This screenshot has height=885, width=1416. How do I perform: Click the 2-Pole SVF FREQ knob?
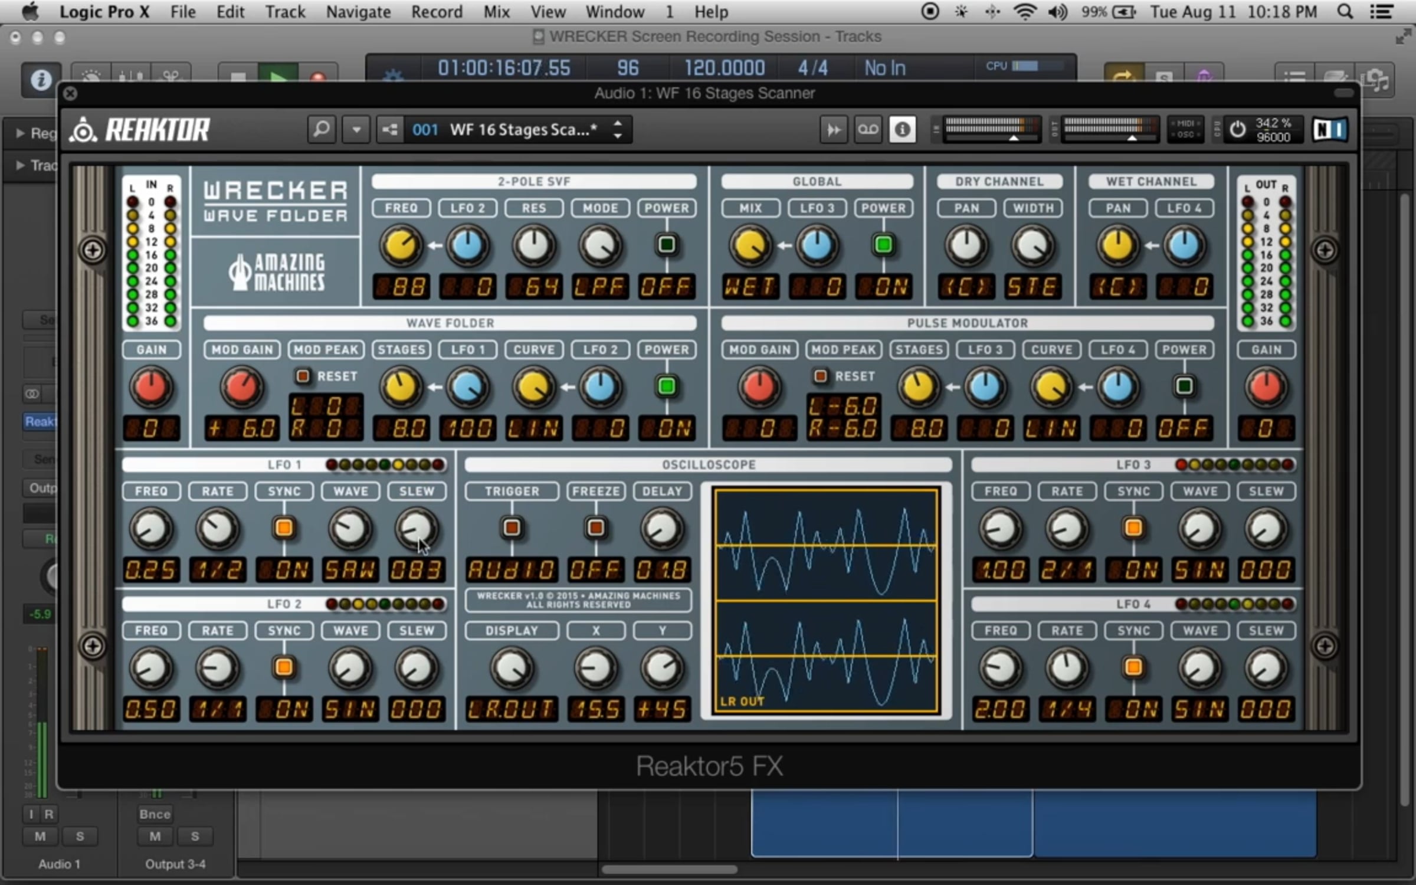tap(401, 245)
